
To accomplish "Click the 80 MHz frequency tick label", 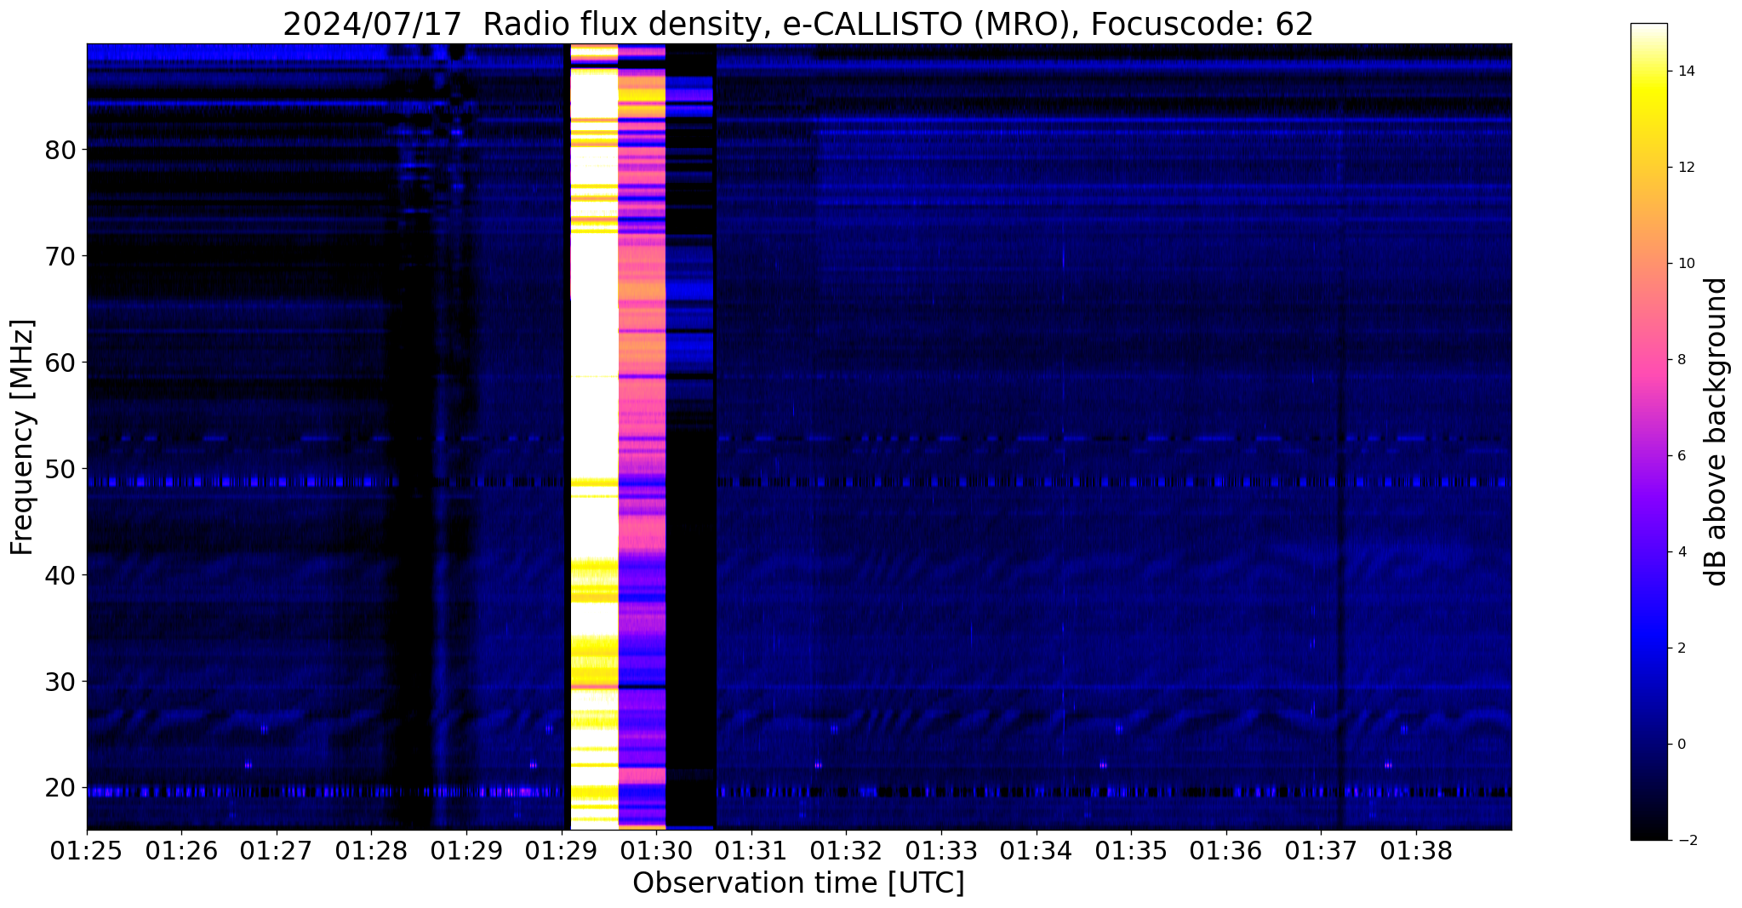I will (60, 151).
